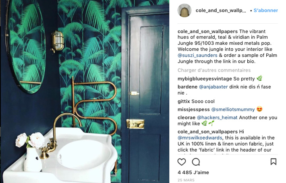Open the @anjabaxter mention link
Viewport: 286px width, 183px height.
point(213,87)
